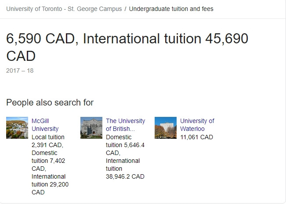Click the breadcrumb slash separator
The width and height of the screenshot is (286, 204).
coord(126,9)
